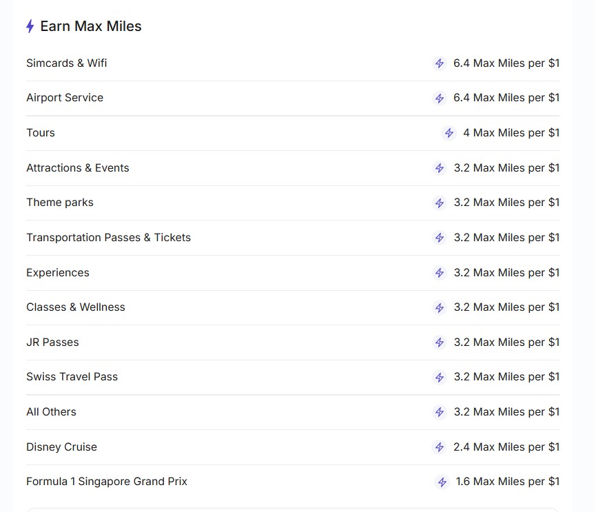Select the Formula 1 Singapore Grand Prix label
The image size is (594, 512).
pyautogui.click(x=107, y=482)
